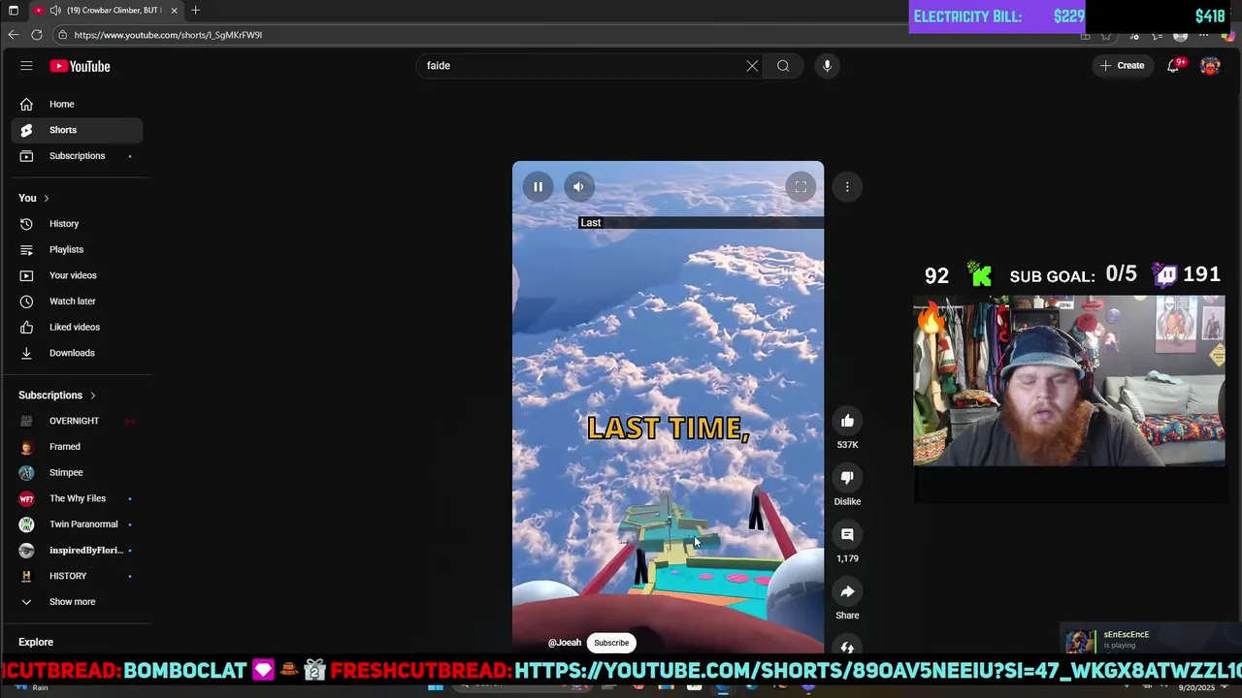The width and height of the screenshot is (1242, 698).
Task: Open the taskbar date clock
Action: 1196,687
